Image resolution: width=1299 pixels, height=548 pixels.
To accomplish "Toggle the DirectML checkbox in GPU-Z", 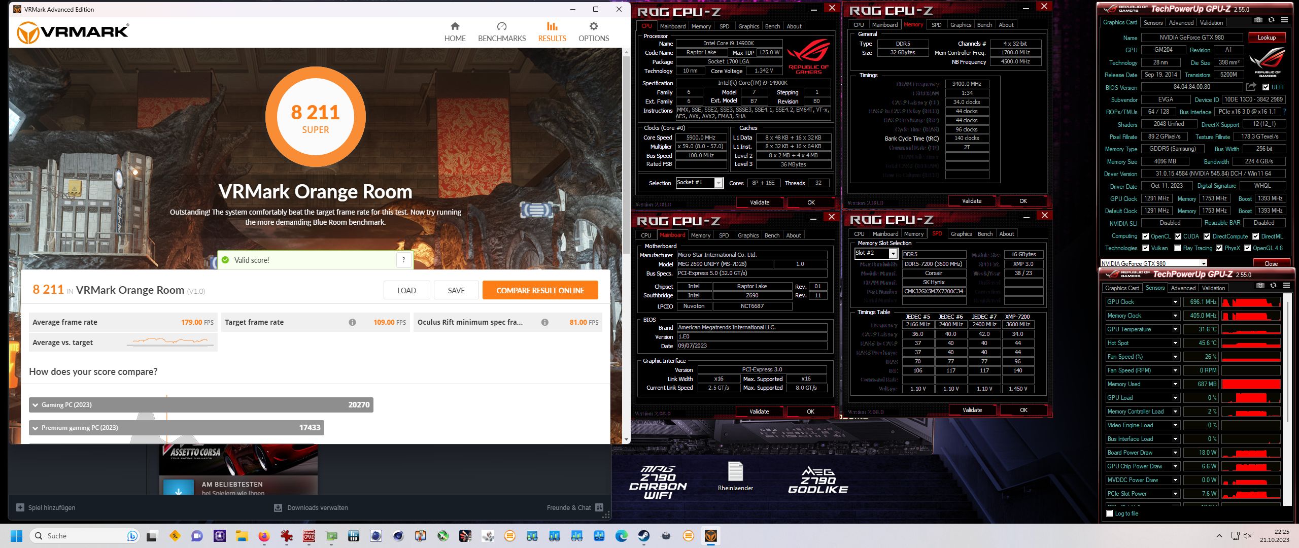I will pyautogui.click(x=1255, y=236).
